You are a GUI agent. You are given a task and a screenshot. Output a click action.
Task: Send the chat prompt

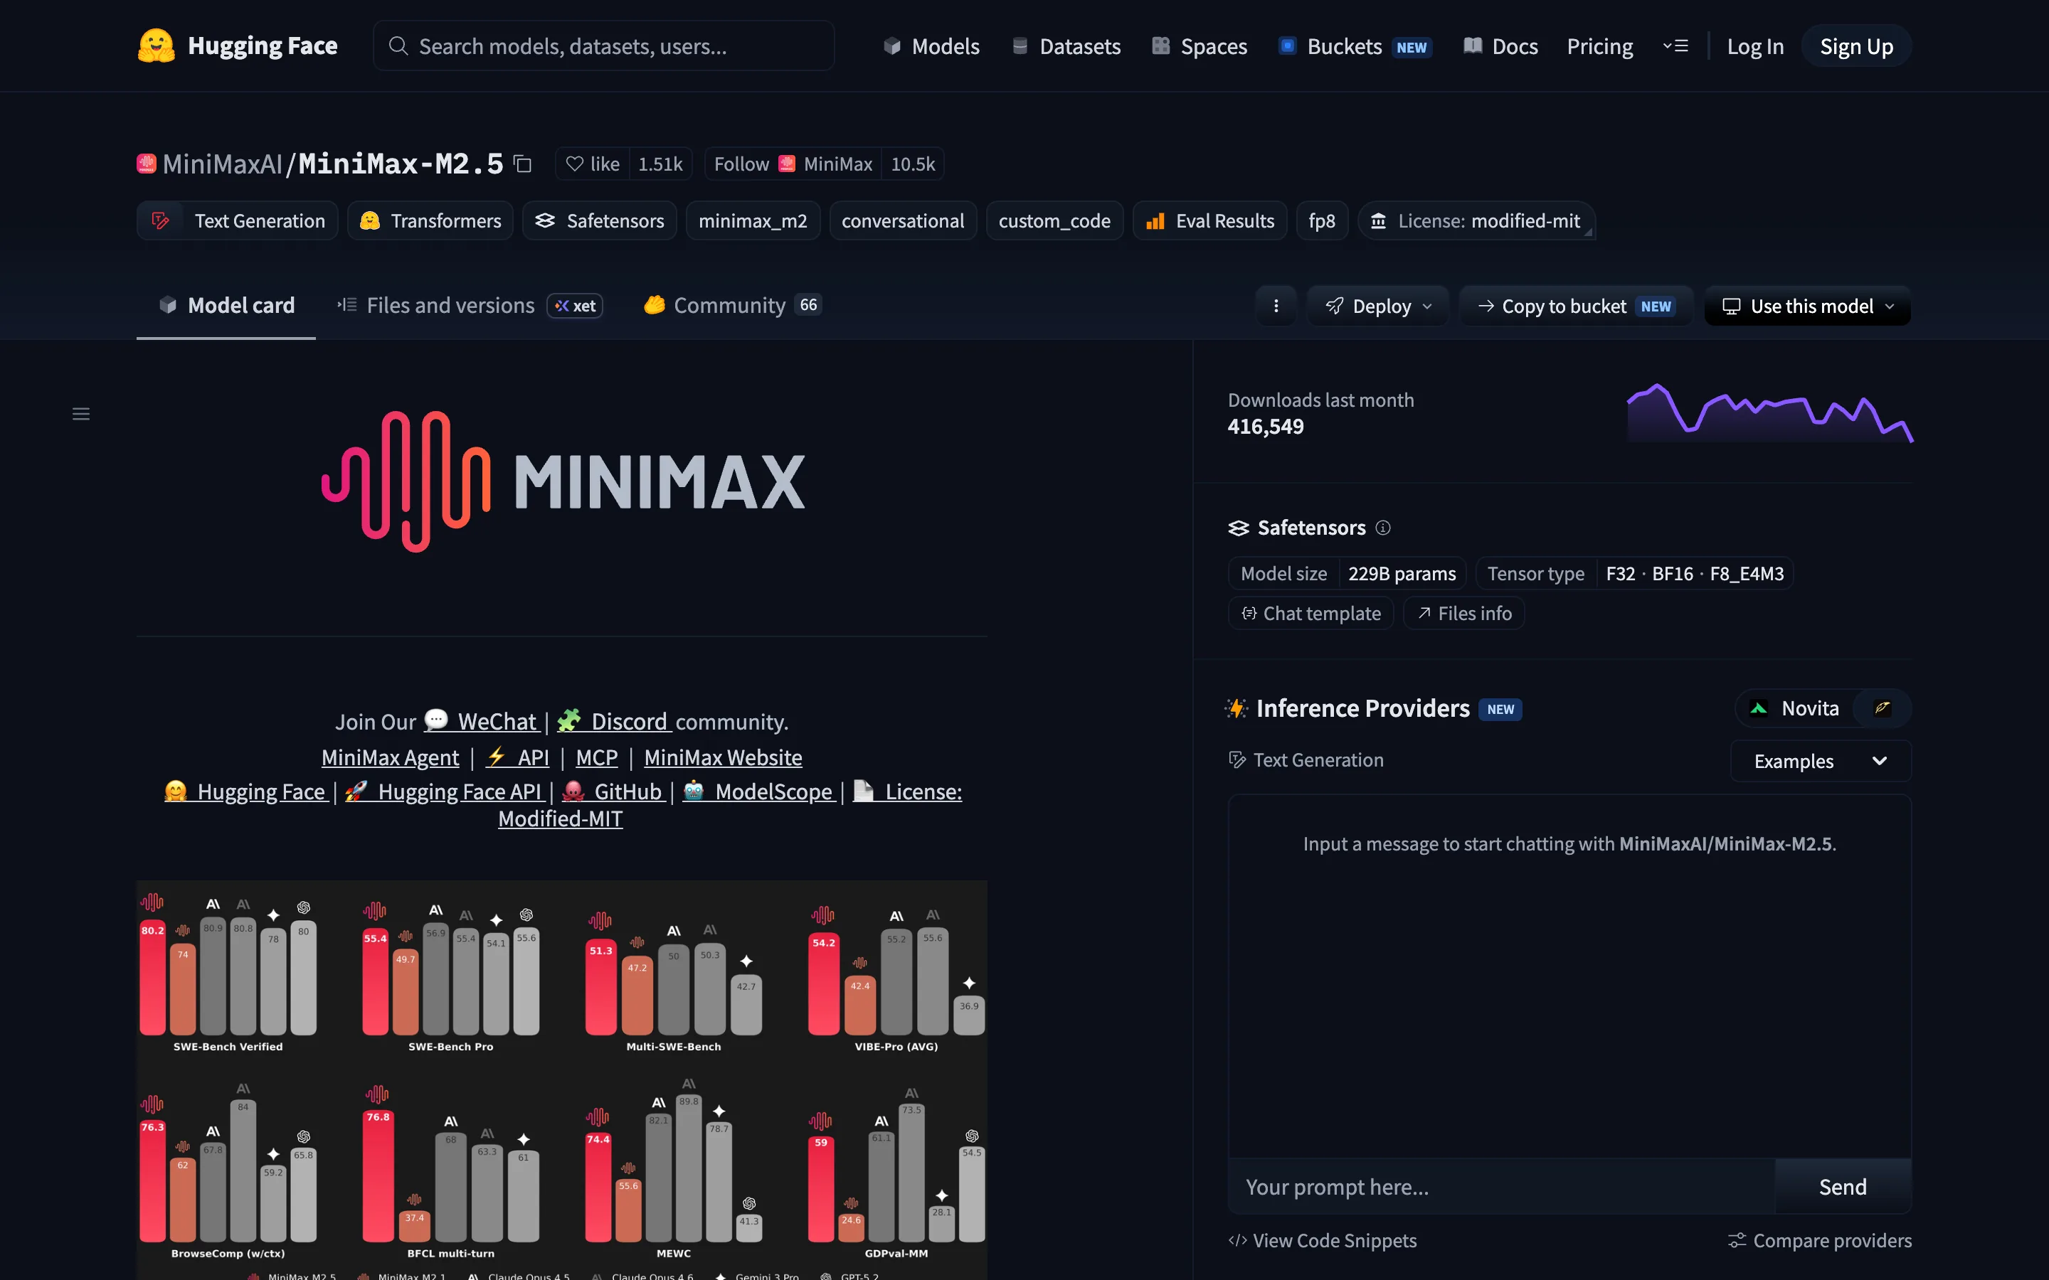click(1843, 1187)
